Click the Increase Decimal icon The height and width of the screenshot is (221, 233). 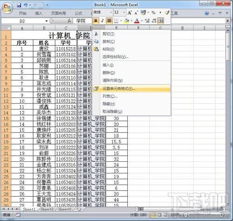pos(147,21)
